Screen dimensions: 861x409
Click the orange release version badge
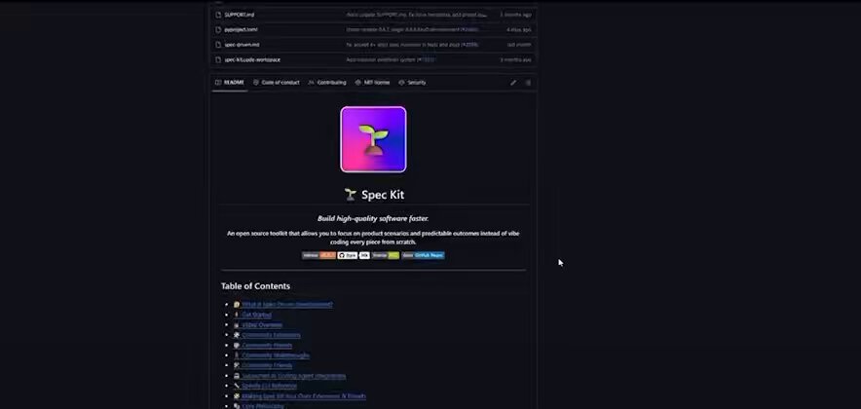click(x=318, y=255)
